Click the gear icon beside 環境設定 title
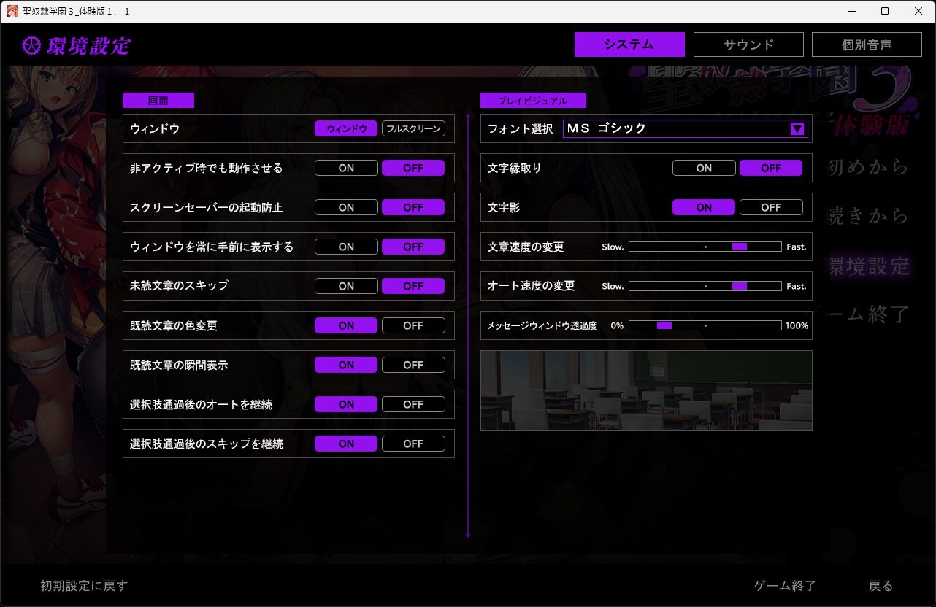This screenshot has height=607, width=936. [x=31, y=46]
